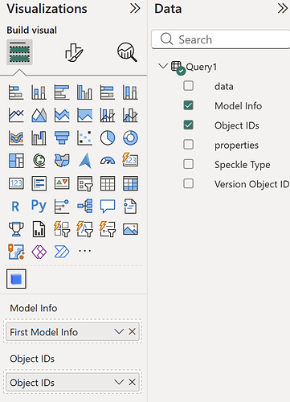Select the Query1 table name
290x402 pixels.
202,67
